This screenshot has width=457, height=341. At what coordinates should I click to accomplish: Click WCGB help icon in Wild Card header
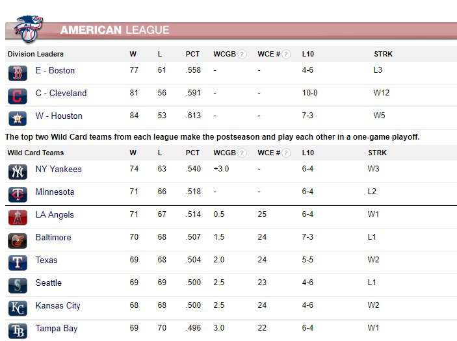242,153
